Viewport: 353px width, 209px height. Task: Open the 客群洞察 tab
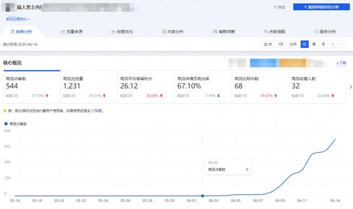pyautogui.click(x=224, y=32)
